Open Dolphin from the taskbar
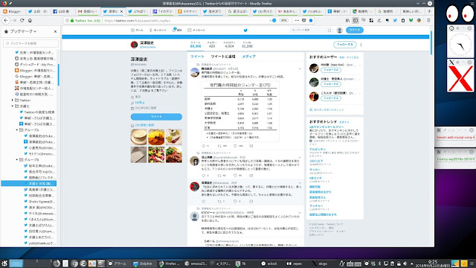476x268 pixels. point(142,264)
